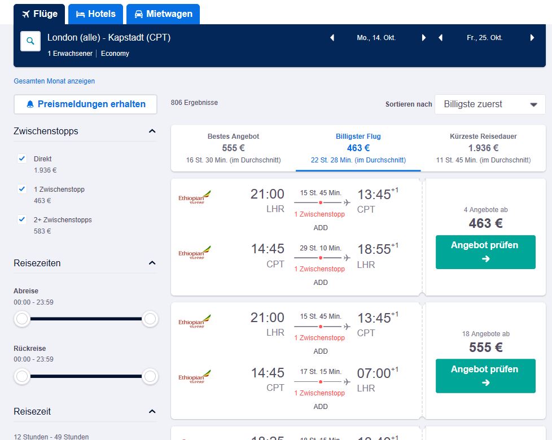Collapse the Reisezeit section chevron

click(x=152, y=411)
